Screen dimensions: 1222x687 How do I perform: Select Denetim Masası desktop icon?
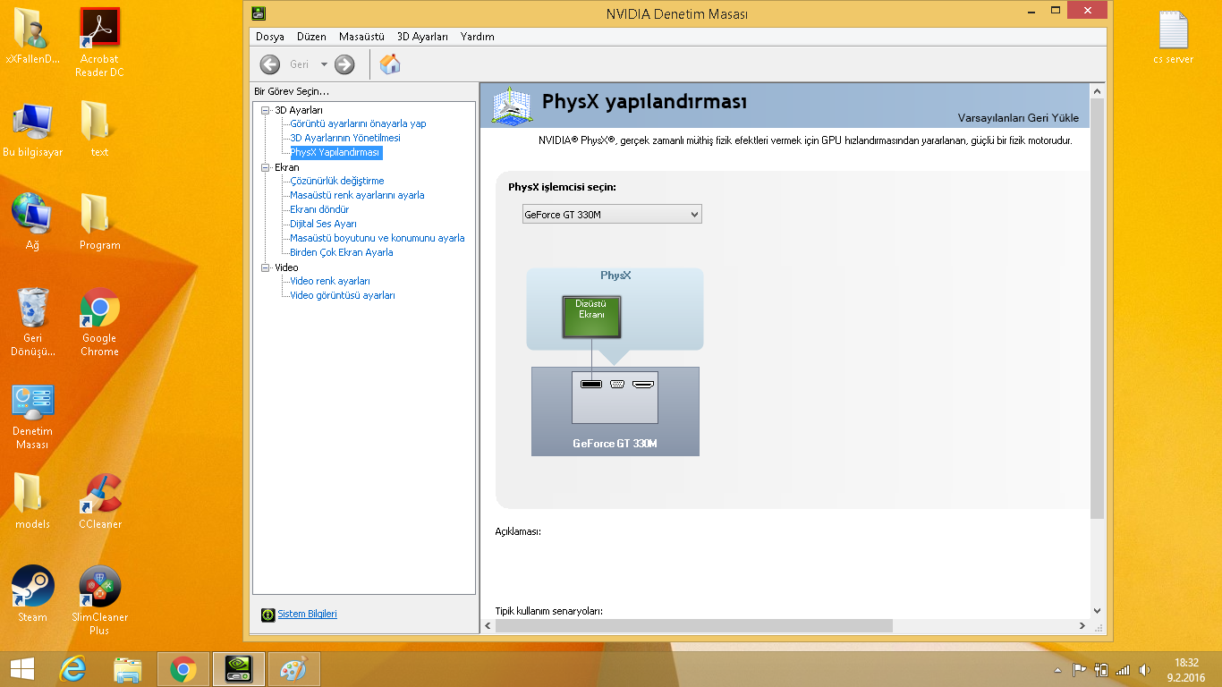[32, 417]
